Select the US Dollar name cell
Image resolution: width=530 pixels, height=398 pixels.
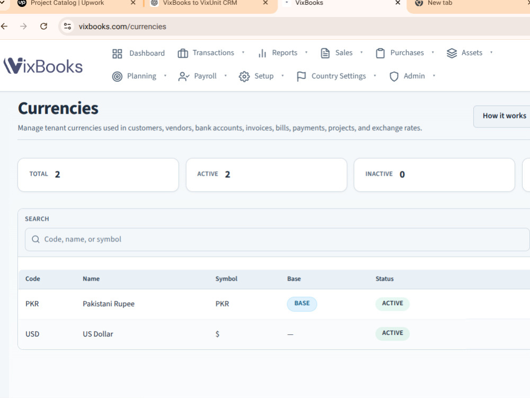click(x=98, y=334)
